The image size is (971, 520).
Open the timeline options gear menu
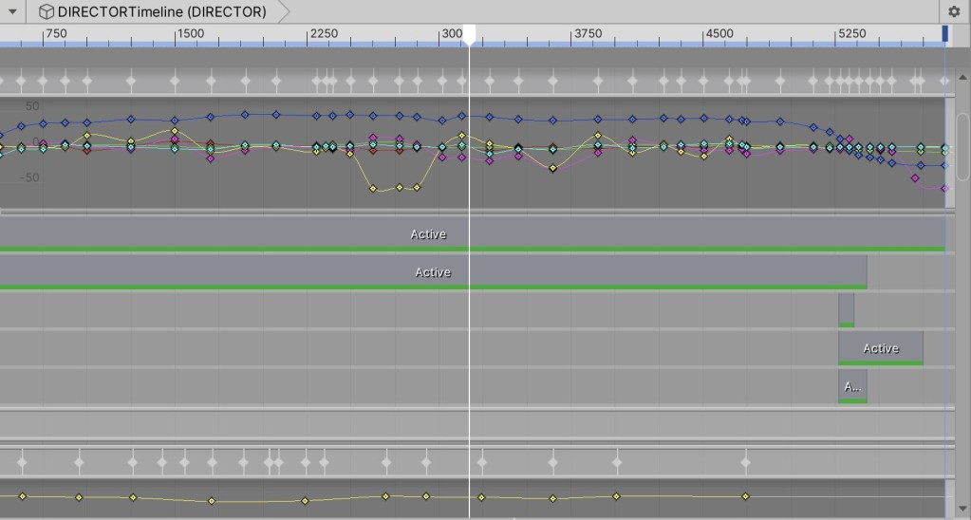point(954,12)
